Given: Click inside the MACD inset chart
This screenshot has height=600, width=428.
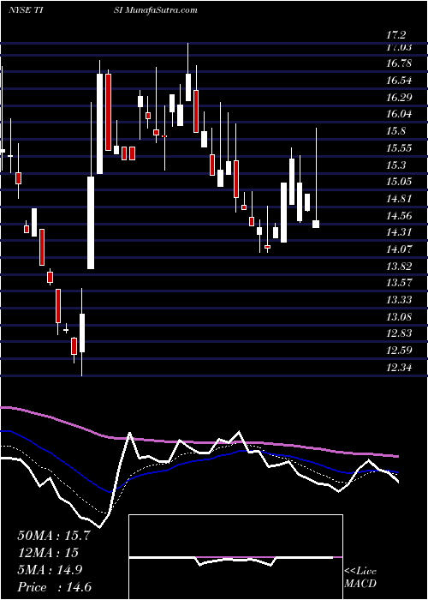Looking at the screenshot, I should pyautogui.click(x=235, y=557).
